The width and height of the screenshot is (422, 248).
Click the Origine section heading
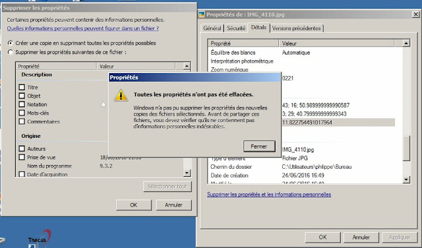click(31, 136)
